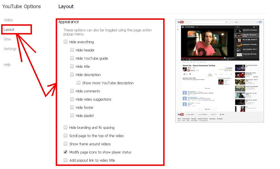Click the YouTube layout preview thumbnail

pos(219,71)
